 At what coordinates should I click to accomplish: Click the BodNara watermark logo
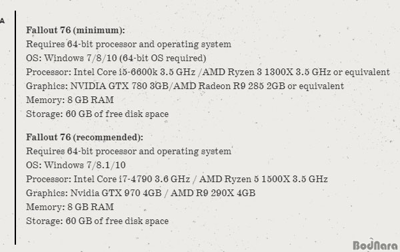pyautogui.click(x=375, y=245)
